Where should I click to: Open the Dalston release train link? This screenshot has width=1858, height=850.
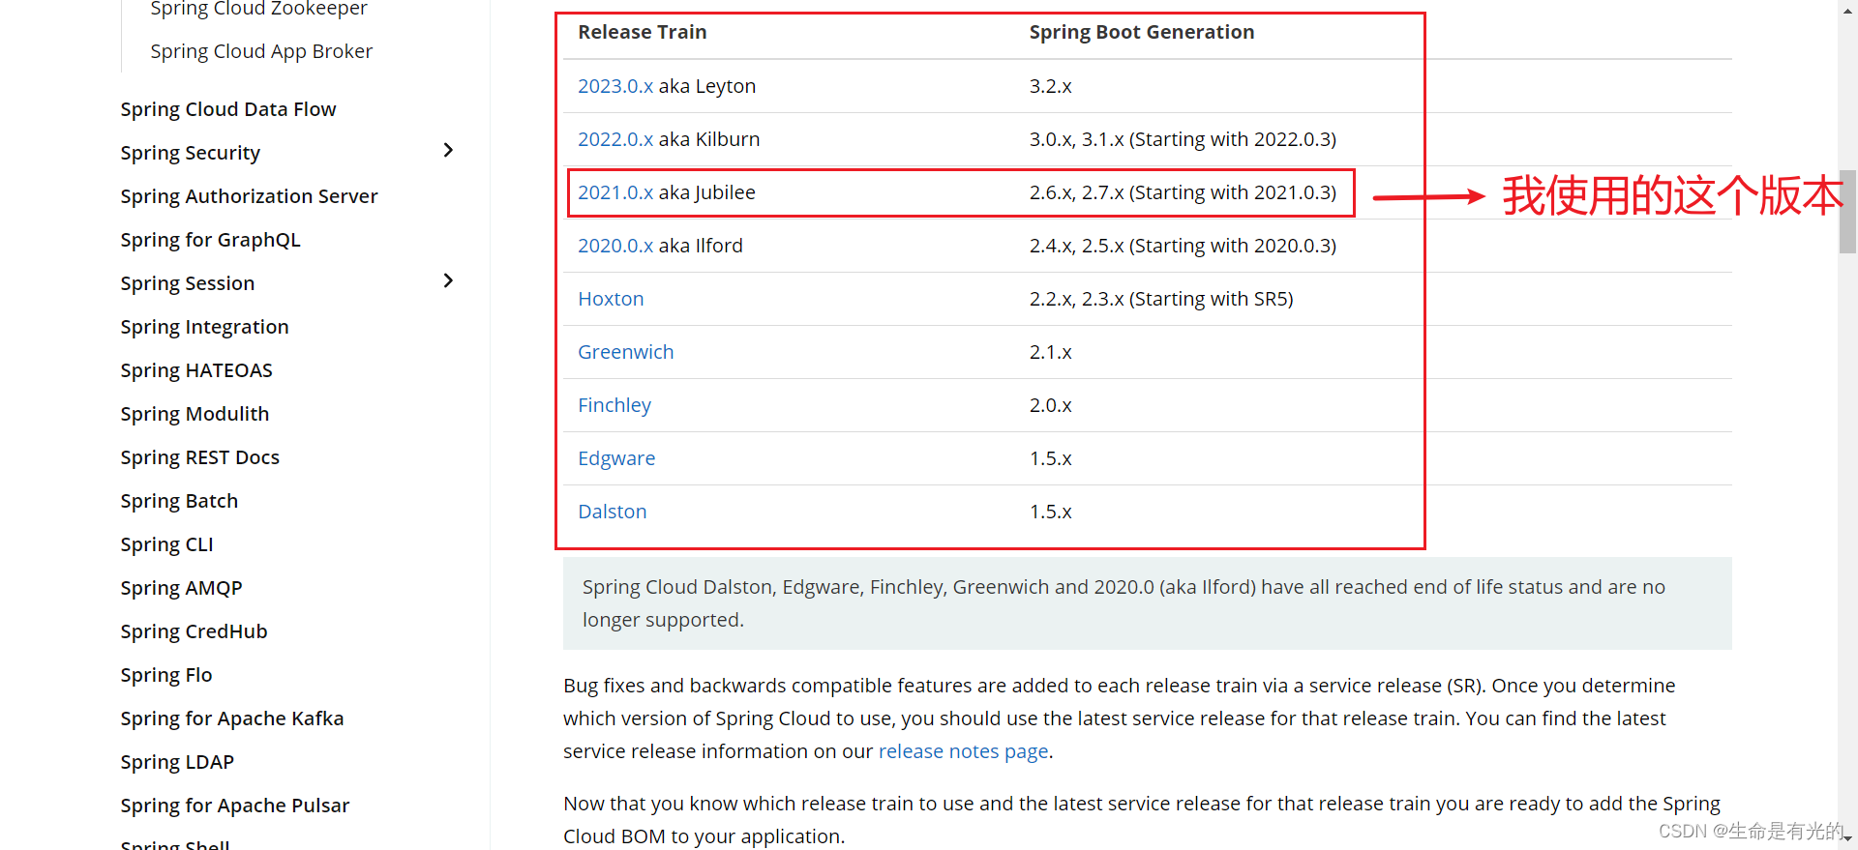(613, 512)
